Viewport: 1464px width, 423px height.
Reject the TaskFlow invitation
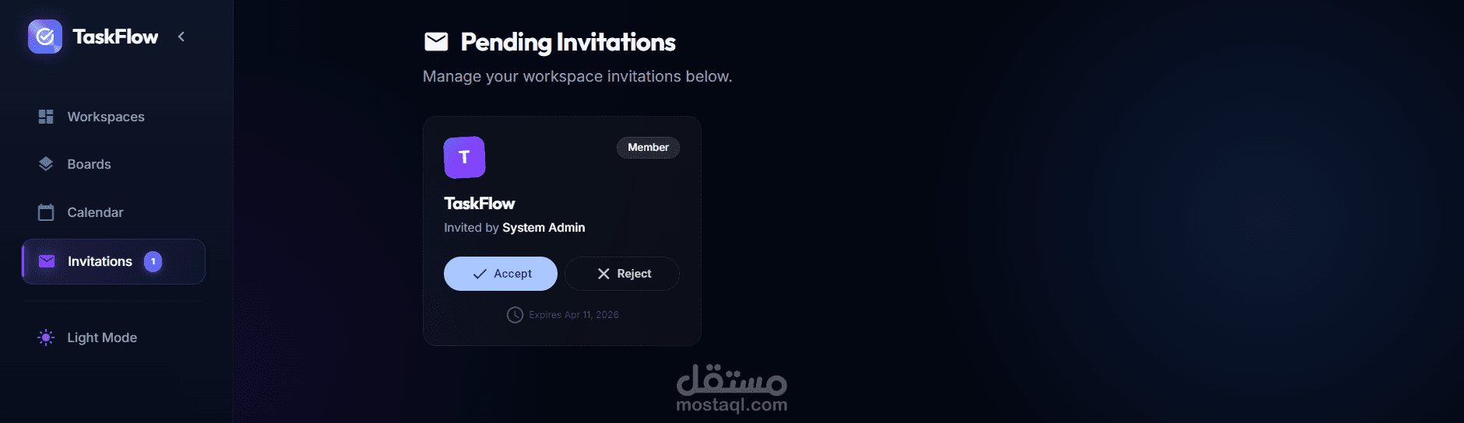(622, 274)
